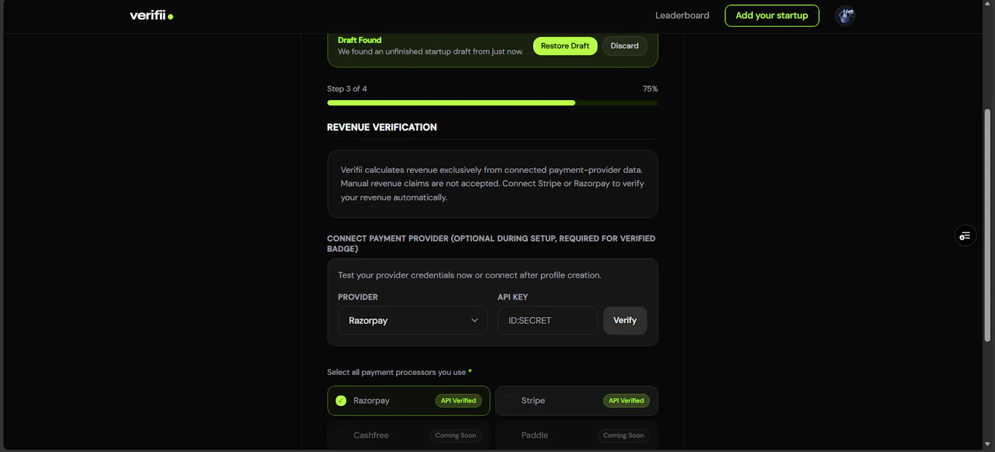
Task: Click the Razorpay API Verified badge
Action: pos(458,401)
